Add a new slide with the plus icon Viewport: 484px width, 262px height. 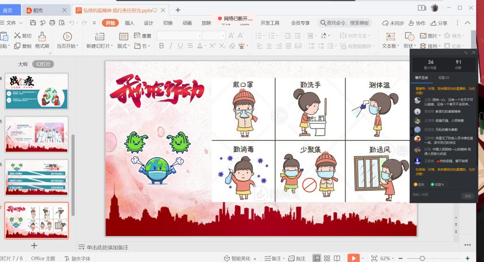34,245
